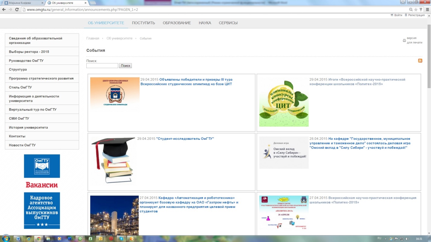Reload the page with the refresh icon
Viewport: 431px width, 242px height.
point(17,9)
